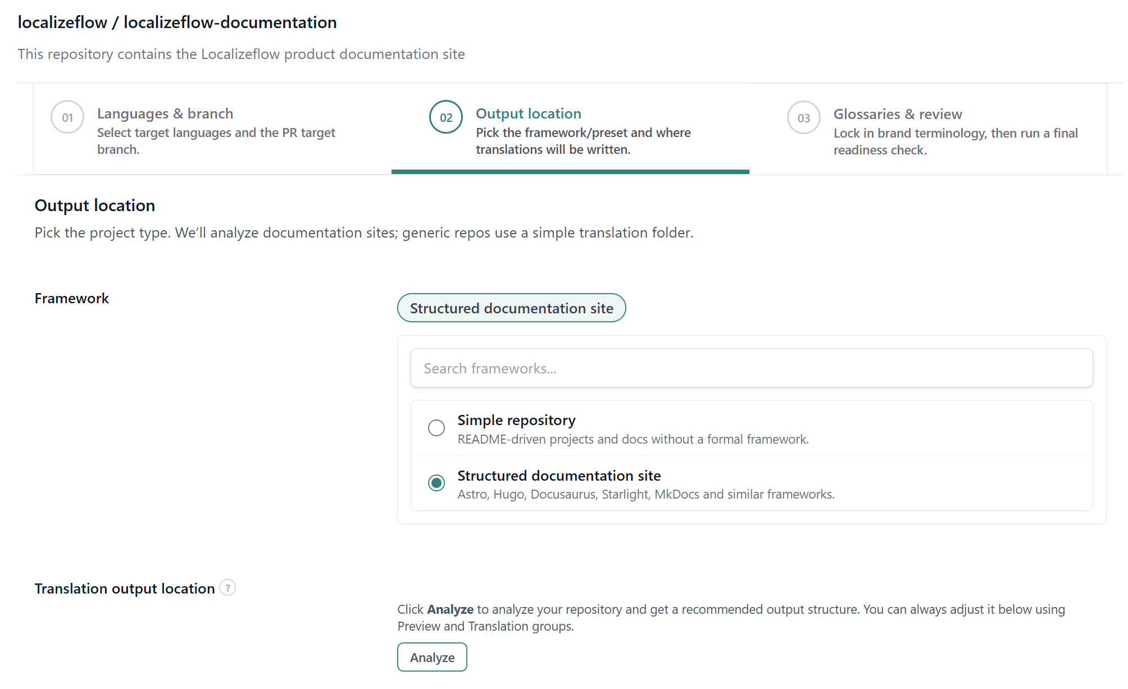The image size is (1128, 689).
Task: Click inside the Search frameworks input
Action: point(751,368)
